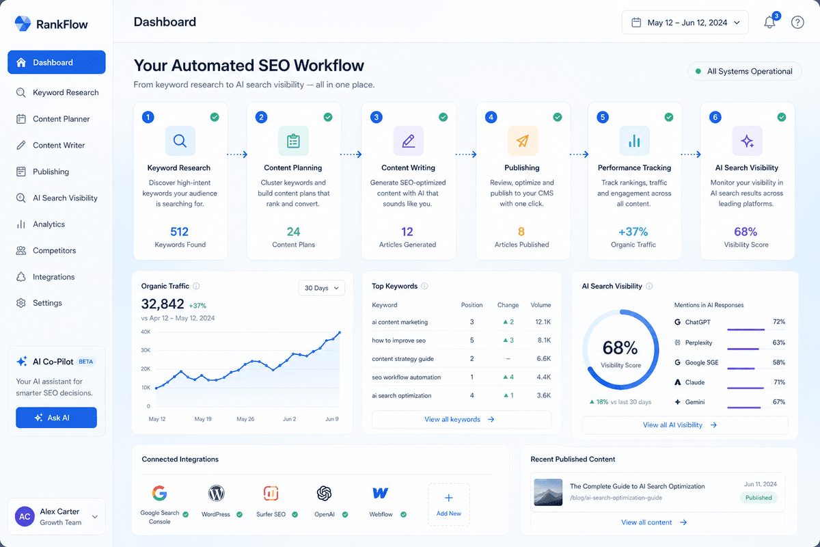Click green check on Keyword Research card

215,117
